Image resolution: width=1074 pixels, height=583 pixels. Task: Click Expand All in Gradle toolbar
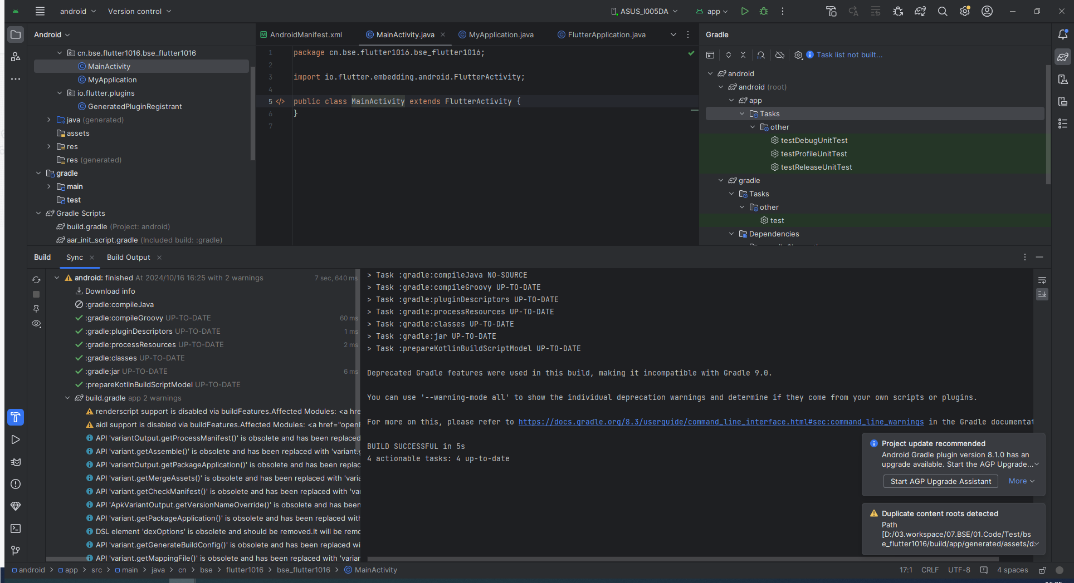click(x=729, y=55)
